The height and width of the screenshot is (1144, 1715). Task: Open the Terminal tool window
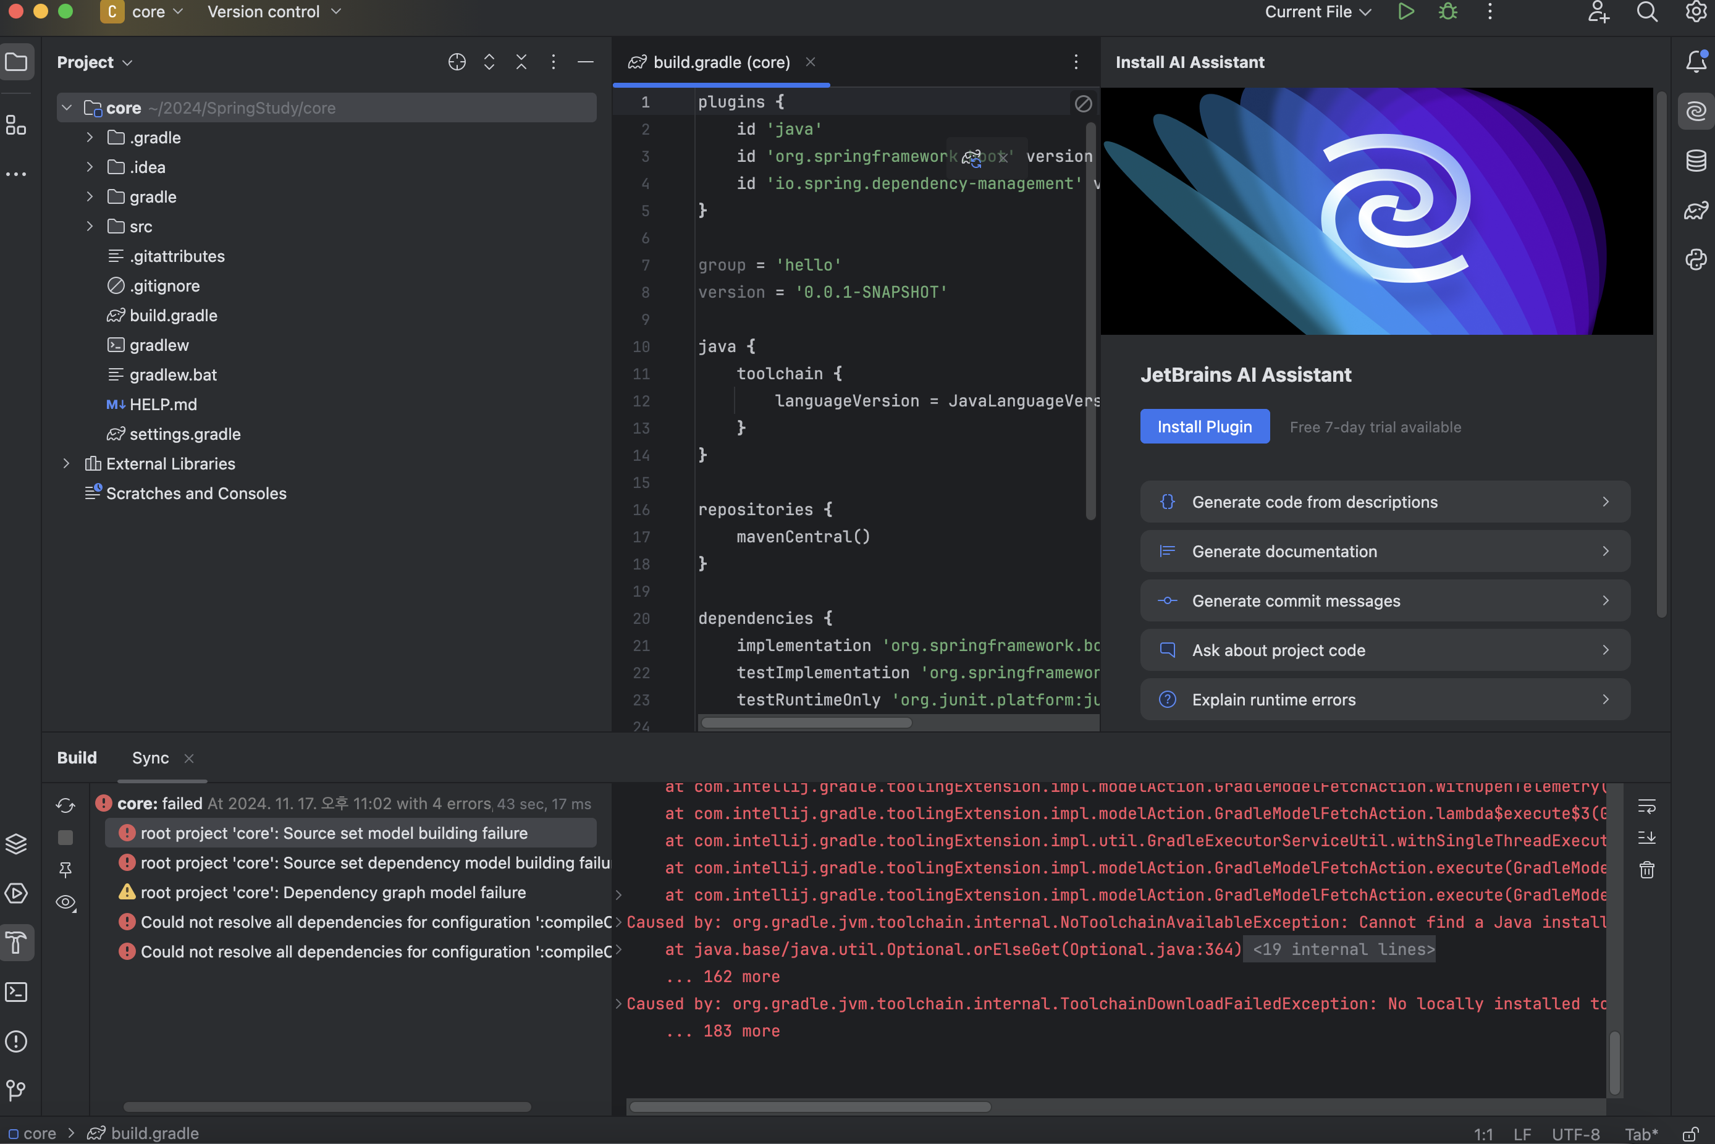[16, 992]
